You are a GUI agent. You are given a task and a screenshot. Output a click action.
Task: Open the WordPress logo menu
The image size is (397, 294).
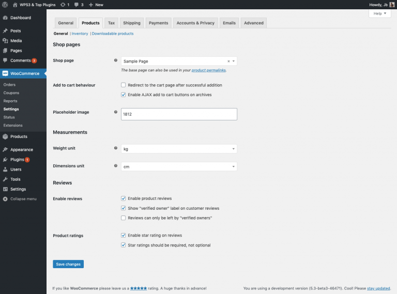point(5,5)
